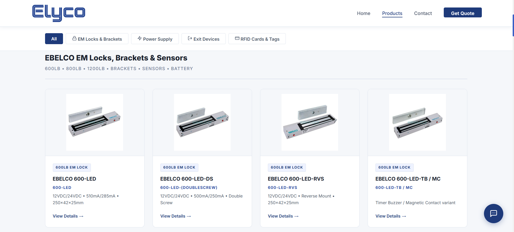Filter by EM Locks & Brackets

tap(97, 39)
